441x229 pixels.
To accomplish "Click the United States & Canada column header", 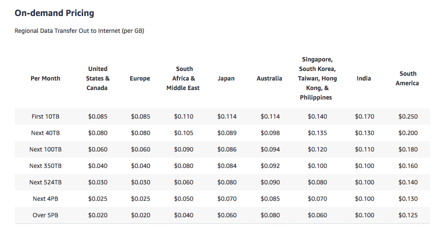I will click(98, 78).
